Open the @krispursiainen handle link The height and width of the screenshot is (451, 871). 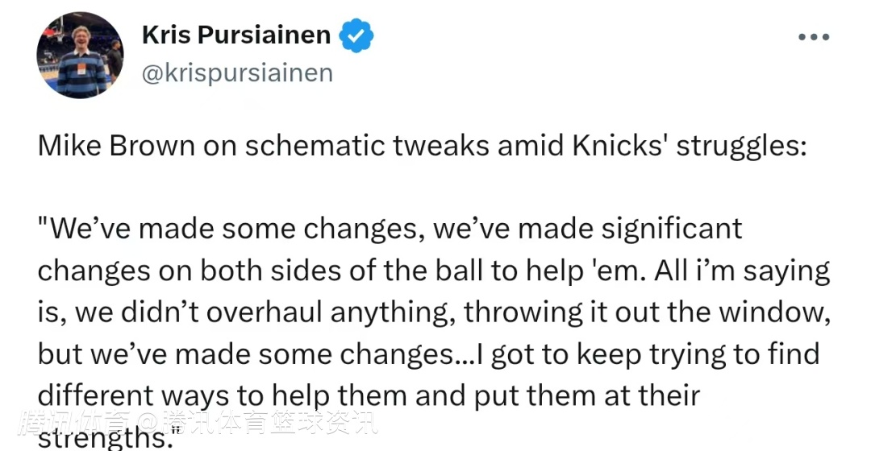pos(237,73)
